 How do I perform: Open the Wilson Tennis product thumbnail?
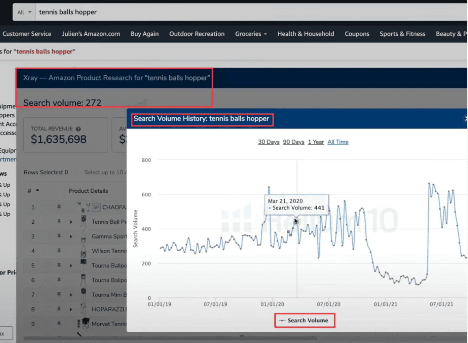pos(83,251)
